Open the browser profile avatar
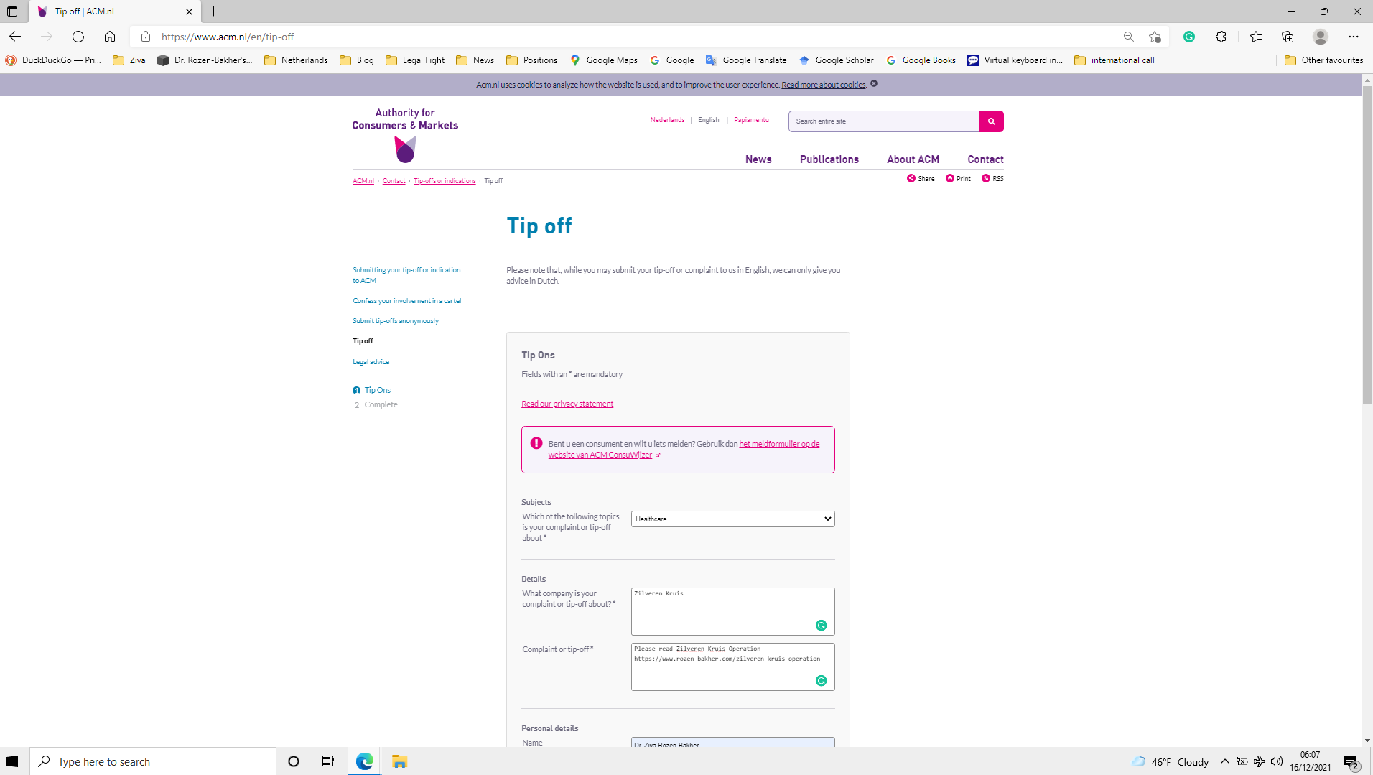 (x=1321, y=37)
